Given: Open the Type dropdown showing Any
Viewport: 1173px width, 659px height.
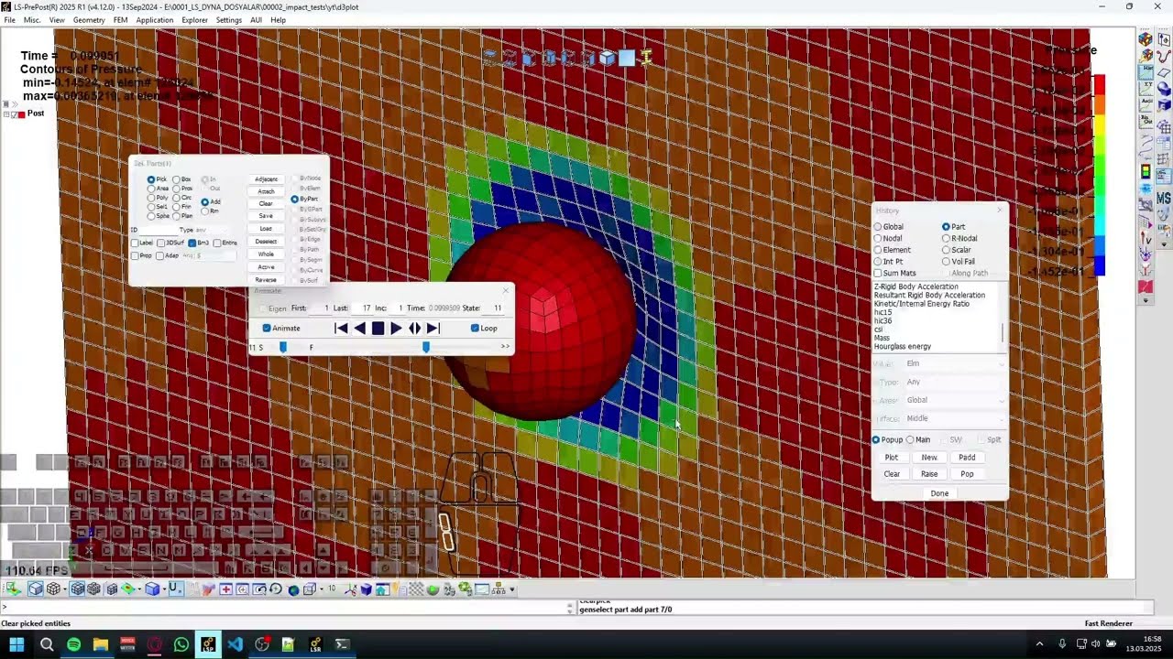Looking at the screenshot, I should (955, 382).
